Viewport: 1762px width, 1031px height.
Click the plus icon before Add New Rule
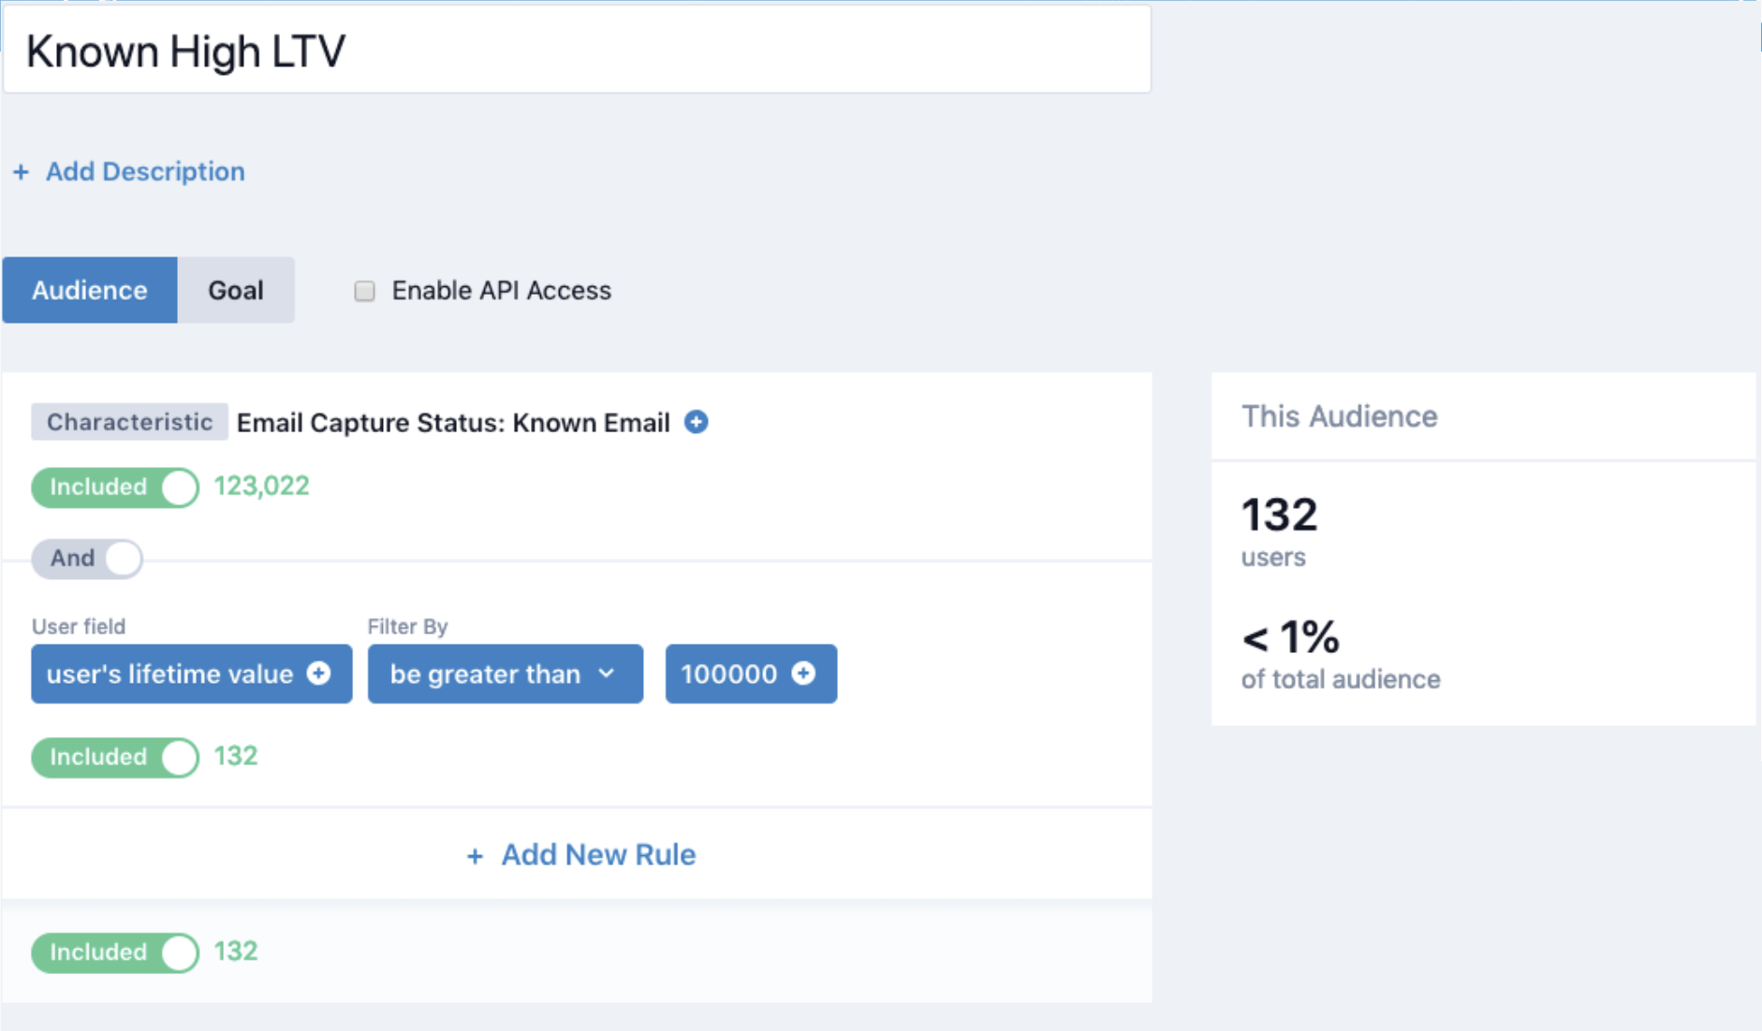point(475,856)
